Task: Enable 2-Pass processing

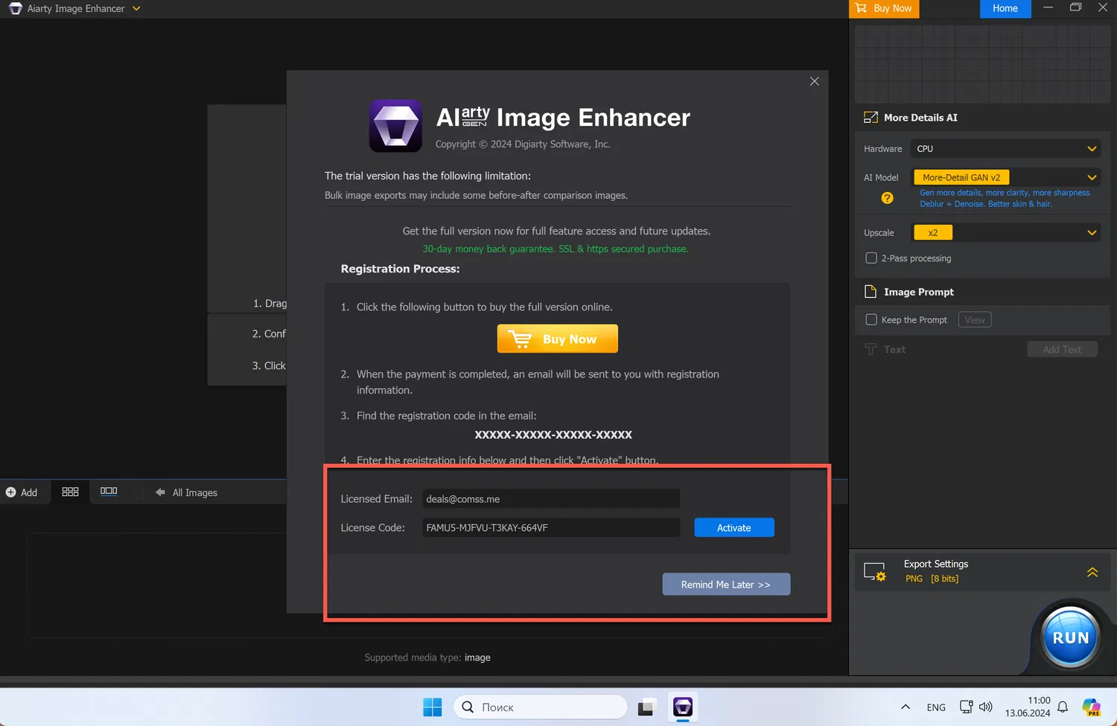Action: click(871, 258)
